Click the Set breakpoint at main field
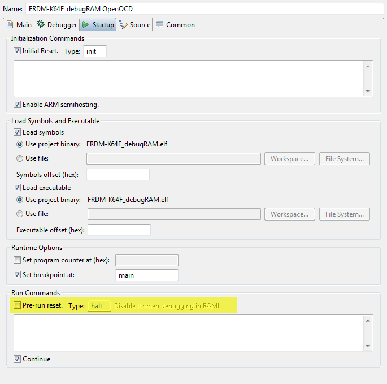Image resolution: width=387 pixels, height=384 pixels. point(146,275)
